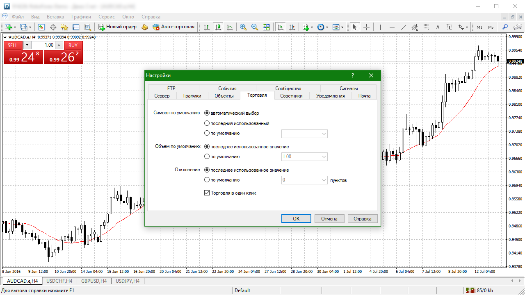Click the tile windows icon
This screenshot has width=525, height=295.
pos(266,27)
